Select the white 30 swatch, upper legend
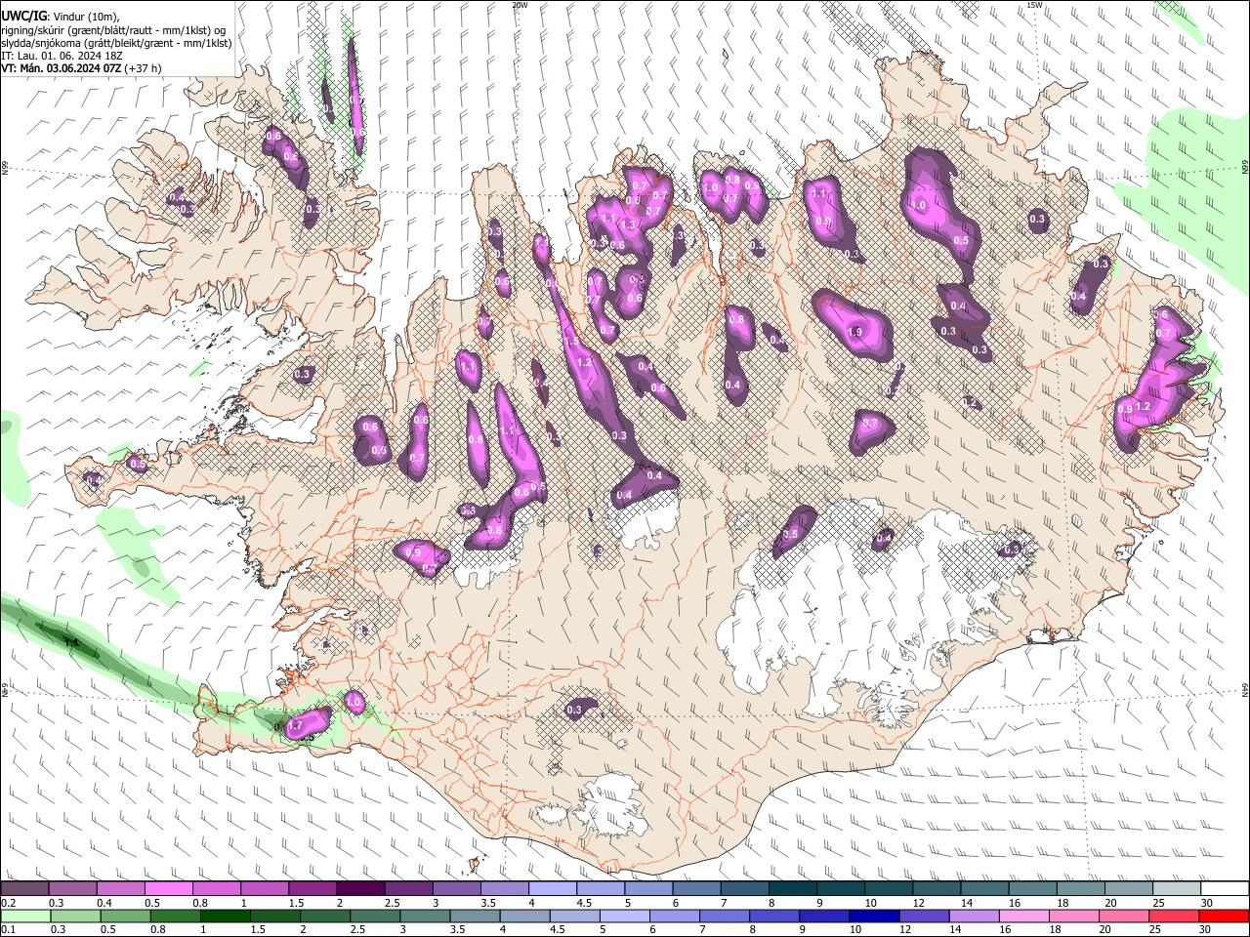Image resolution: width=1250 pixels, height=937 pixels. (x=1225, y=889)
